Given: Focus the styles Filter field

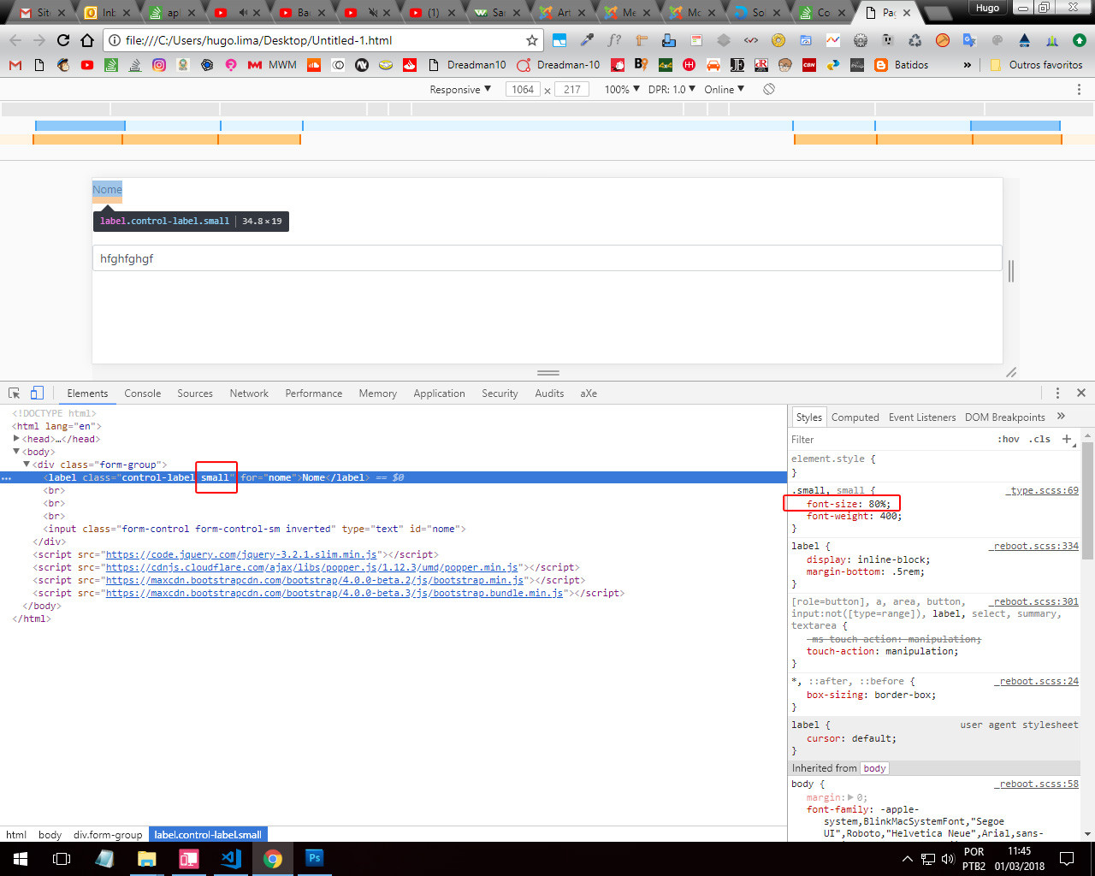Looking at the screenshot, I should click(890, 439).
